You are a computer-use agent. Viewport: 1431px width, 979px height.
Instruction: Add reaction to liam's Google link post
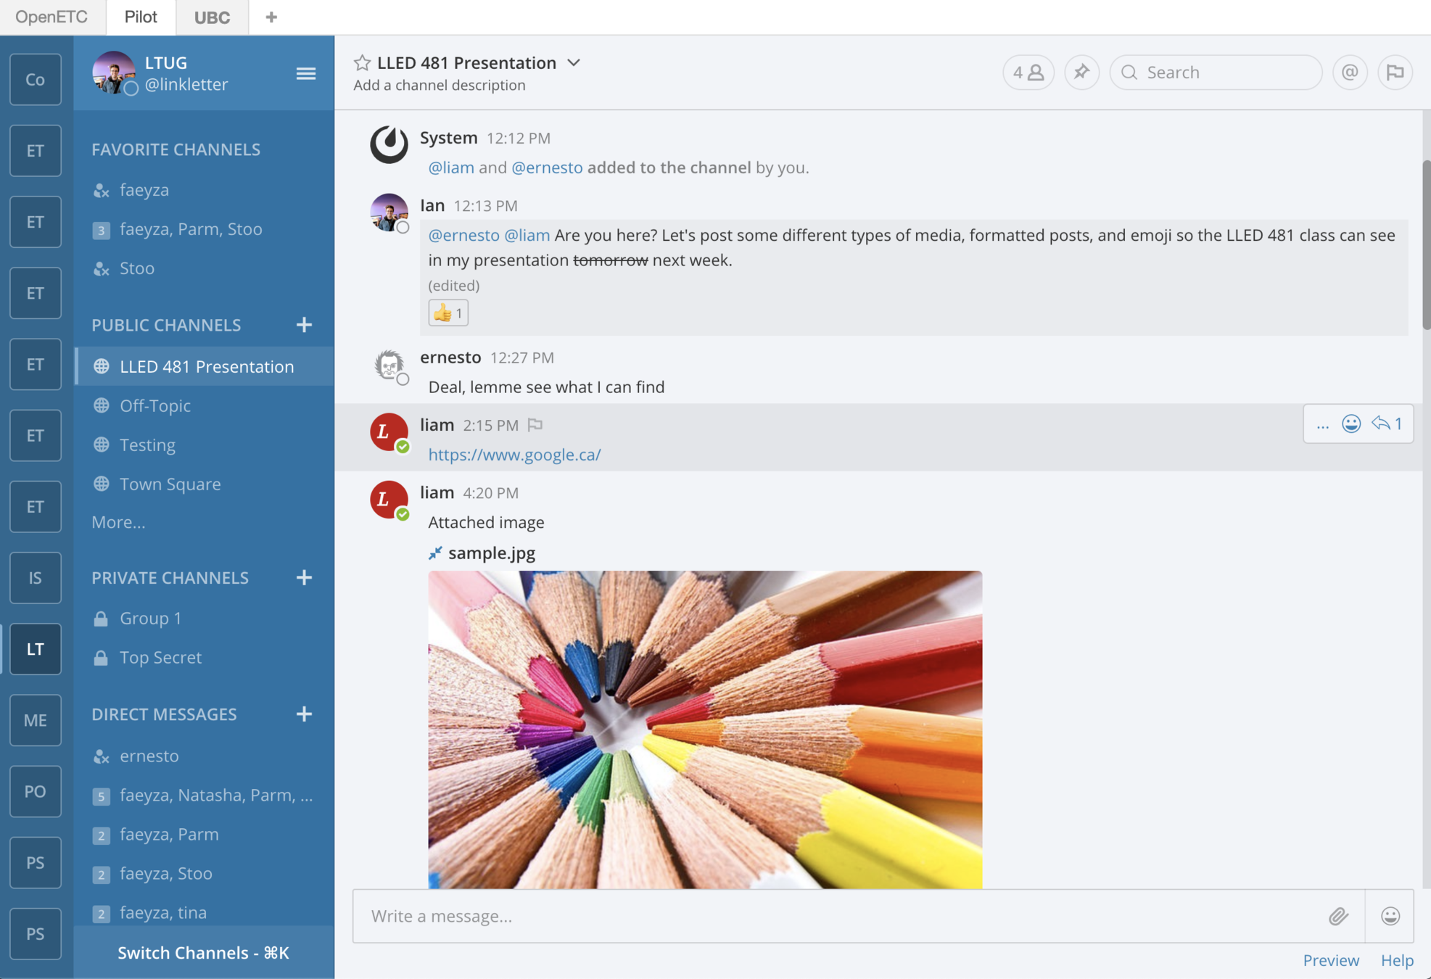(1350, 424)
